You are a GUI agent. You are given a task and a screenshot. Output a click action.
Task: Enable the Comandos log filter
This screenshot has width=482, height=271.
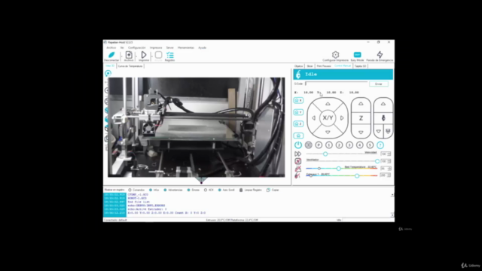[136, 190]
